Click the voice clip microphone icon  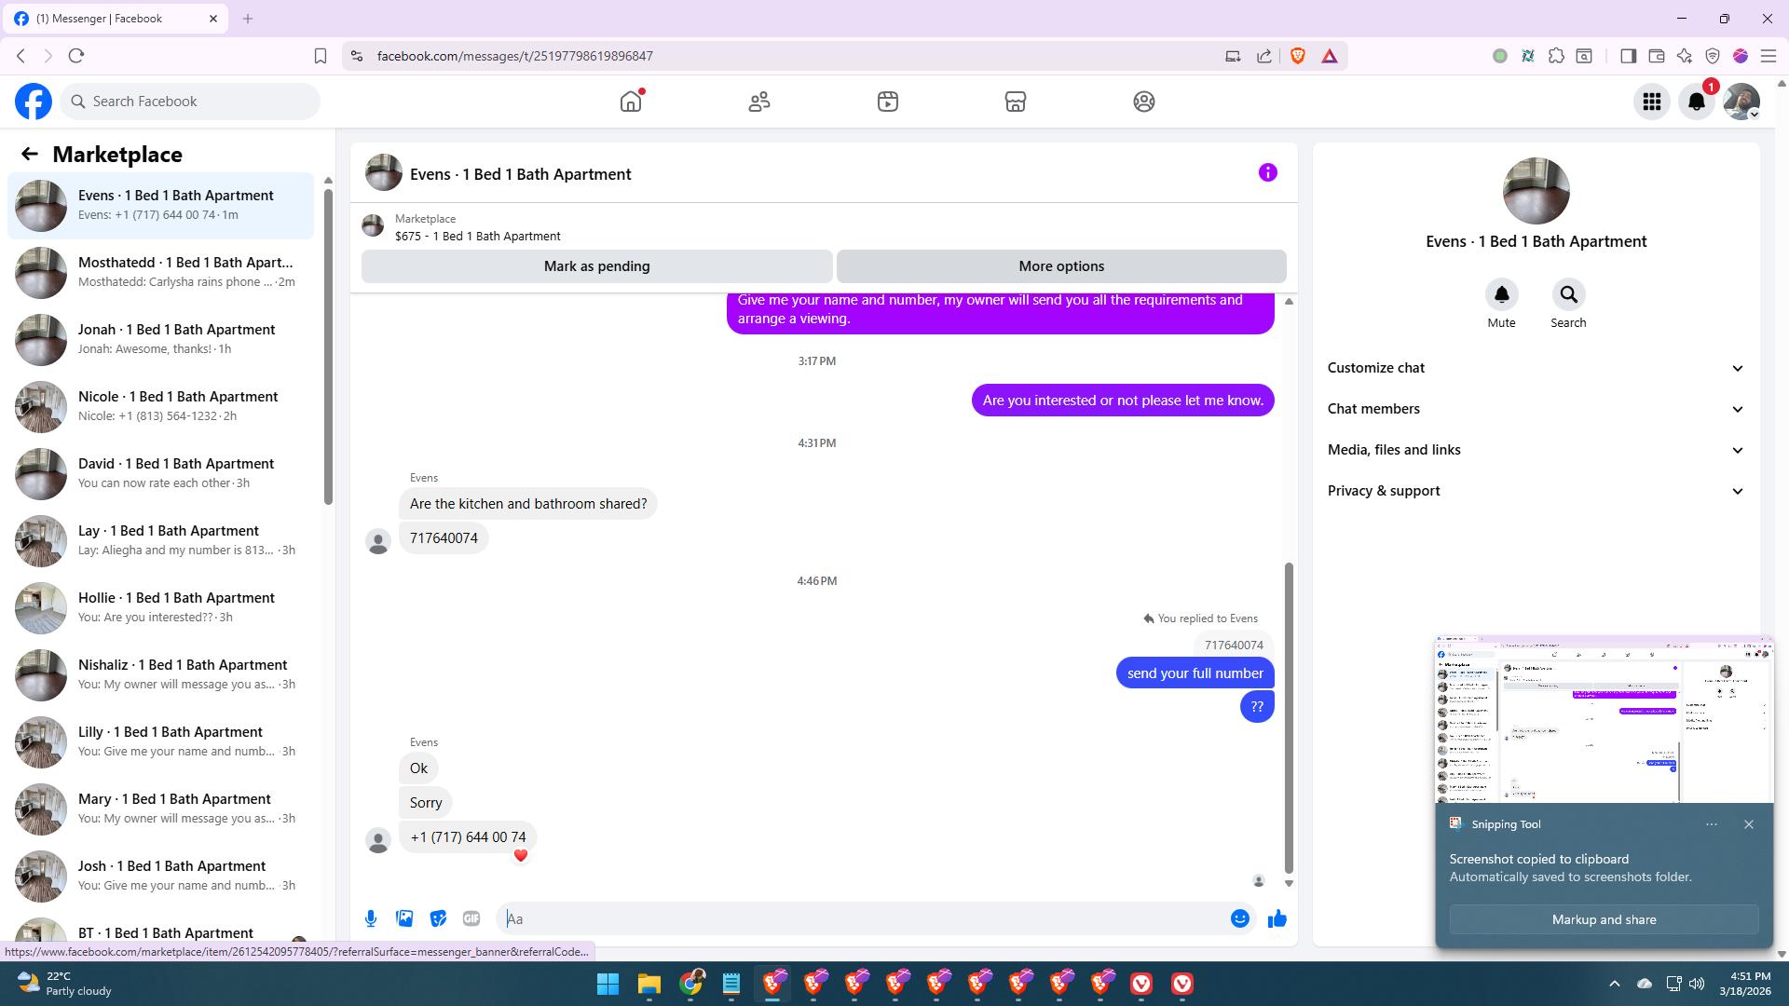tap(371, 918)
